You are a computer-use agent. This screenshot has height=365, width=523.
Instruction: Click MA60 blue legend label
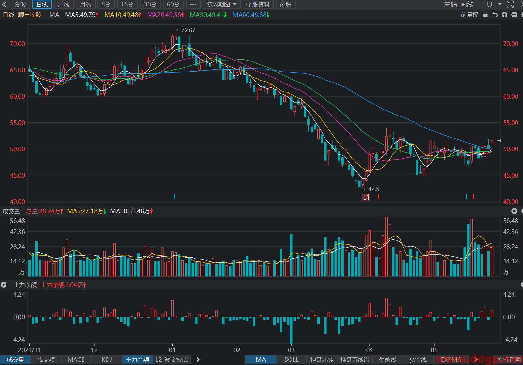pyautogui.click(x=251, y=15)
